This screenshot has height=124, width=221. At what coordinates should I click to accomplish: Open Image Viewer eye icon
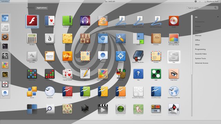(x=174, y=74)
